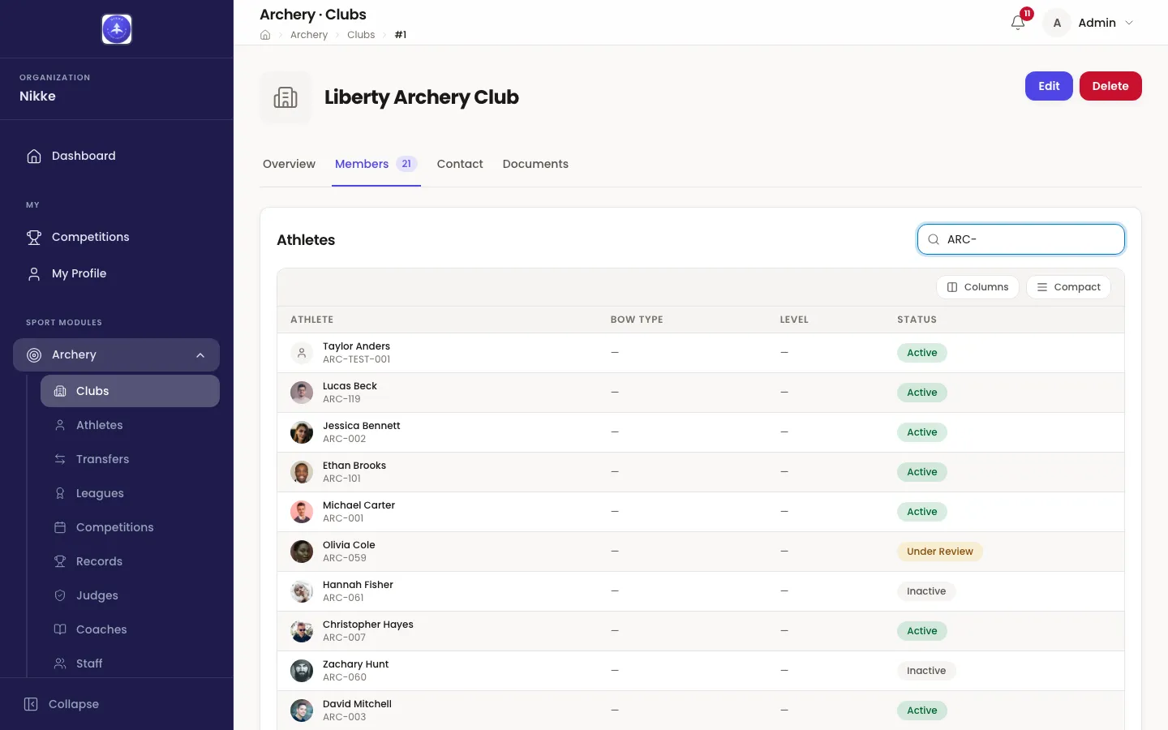Click athlete name Hannah Fisher

(x=358, y=585)
